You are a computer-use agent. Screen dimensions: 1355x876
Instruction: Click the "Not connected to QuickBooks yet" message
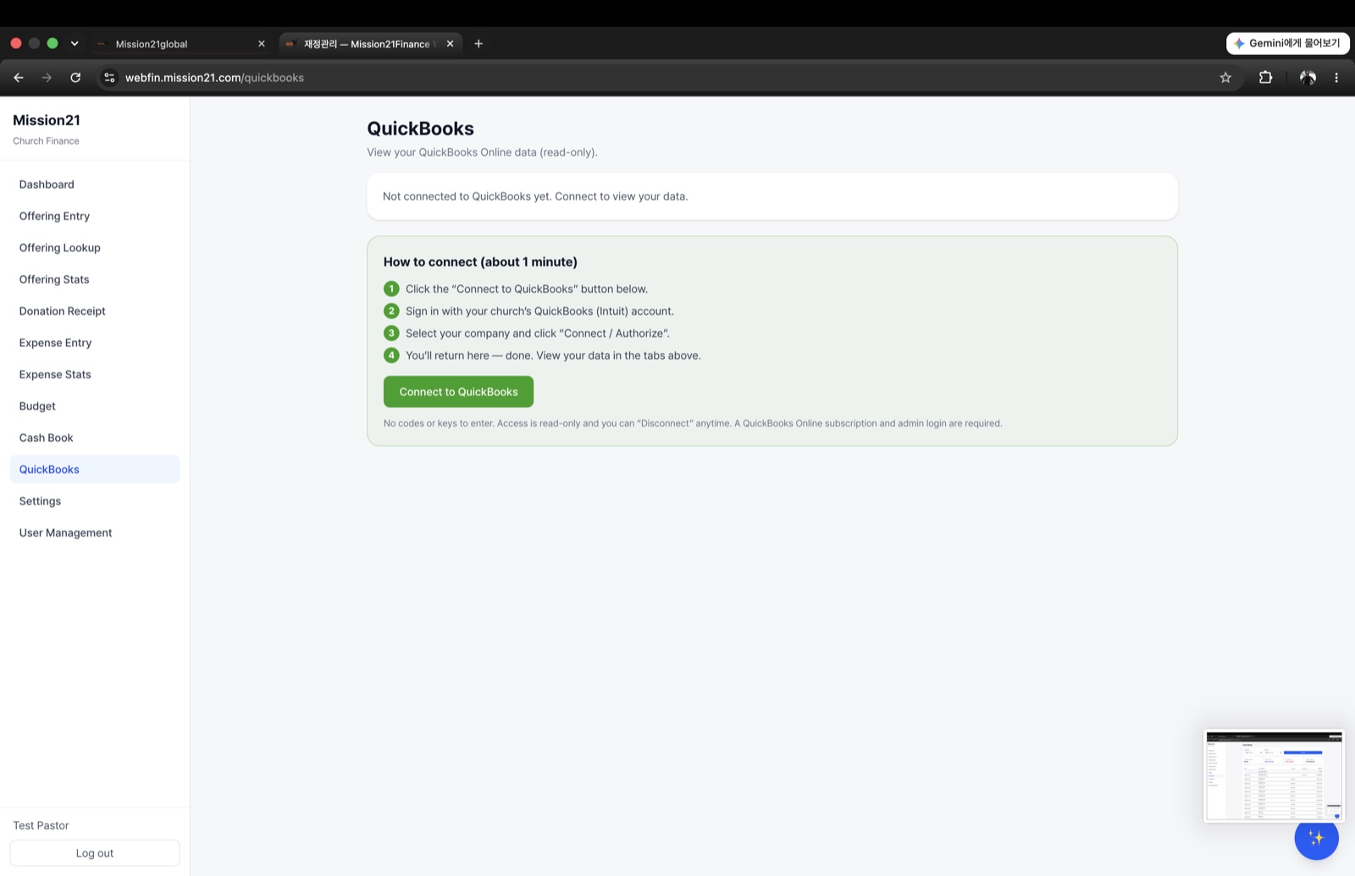[x=535, y=196]
